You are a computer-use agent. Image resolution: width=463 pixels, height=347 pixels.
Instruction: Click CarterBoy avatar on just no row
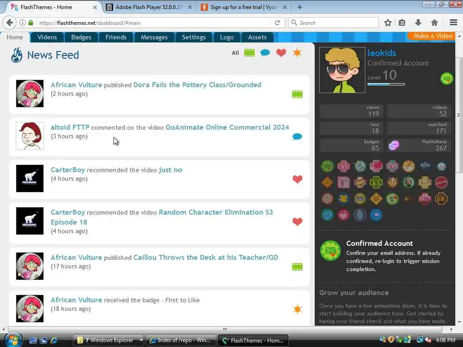coord(30,178)
